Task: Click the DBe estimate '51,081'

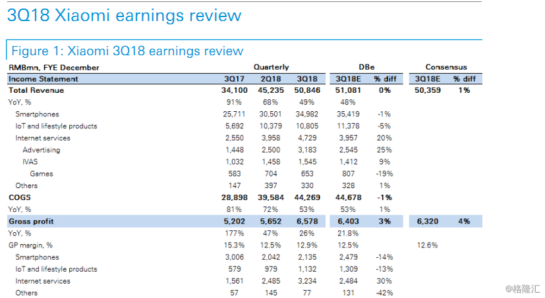Action: point(348,91)
